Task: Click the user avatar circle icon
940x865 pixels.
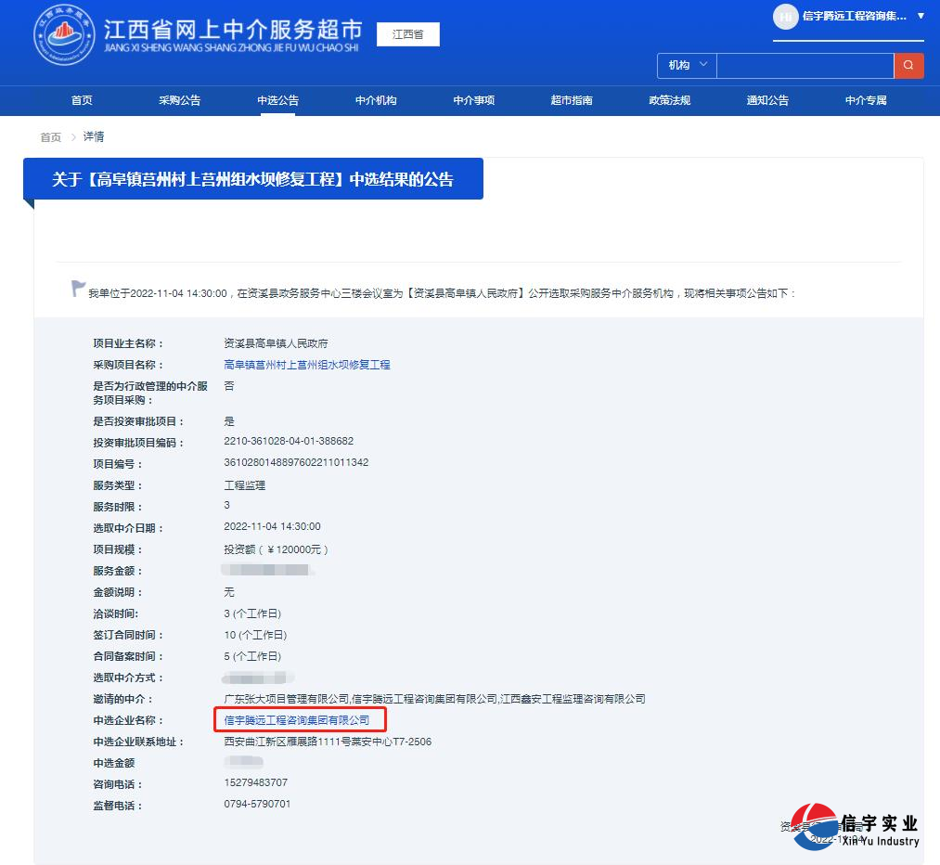Action: [785, 18]
